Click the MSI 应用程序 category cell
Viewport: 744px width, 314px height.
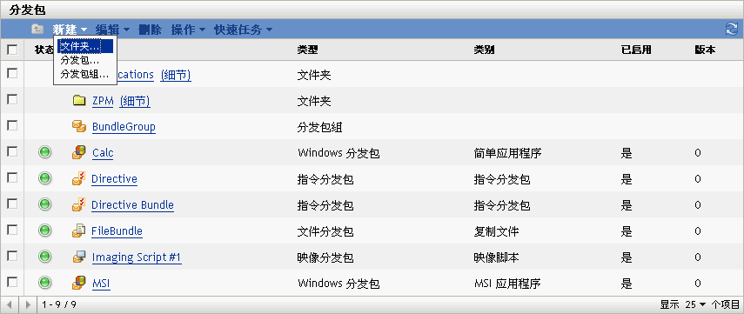(507, 284)
